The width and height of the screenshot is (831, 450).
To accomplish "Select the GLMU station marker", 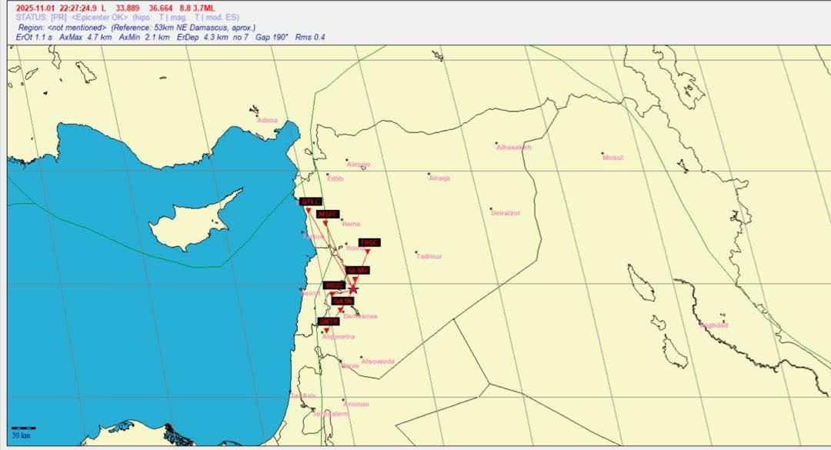I will [356, 279].
